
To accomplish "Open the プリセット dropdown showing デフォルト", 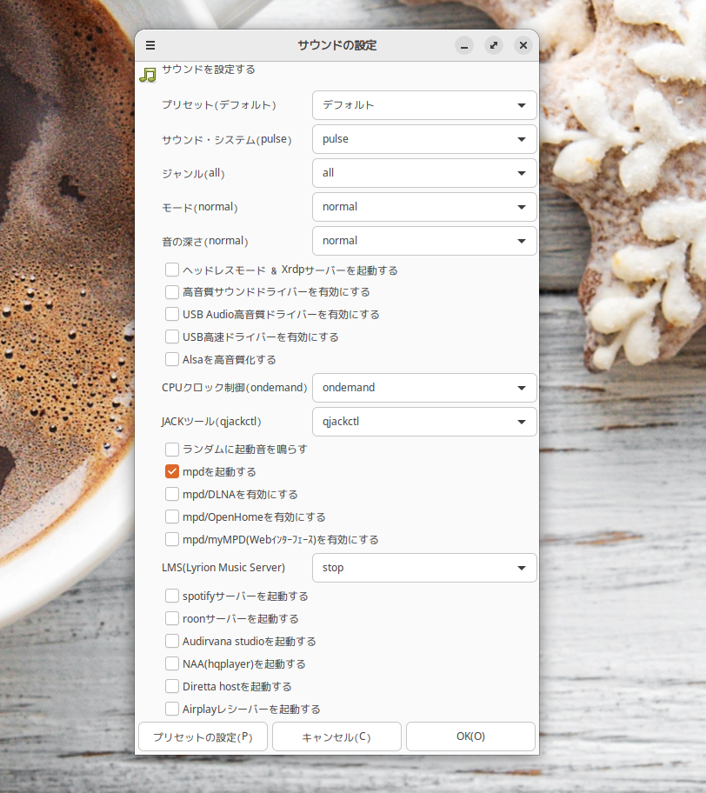I will coord(424,105).
